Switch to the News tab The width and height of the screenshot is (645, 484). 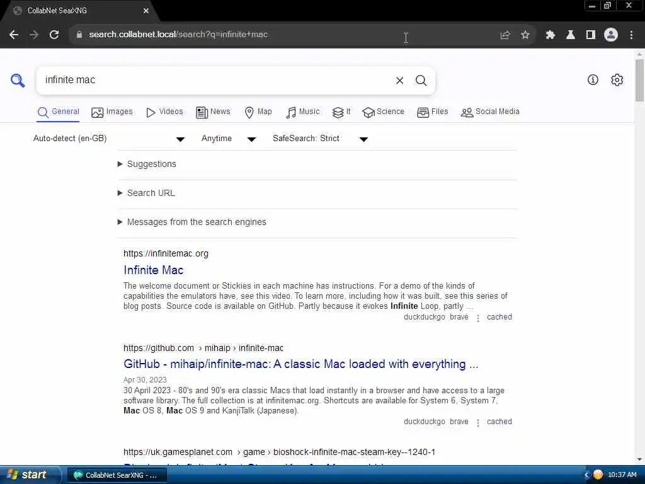tap(213, 112)
